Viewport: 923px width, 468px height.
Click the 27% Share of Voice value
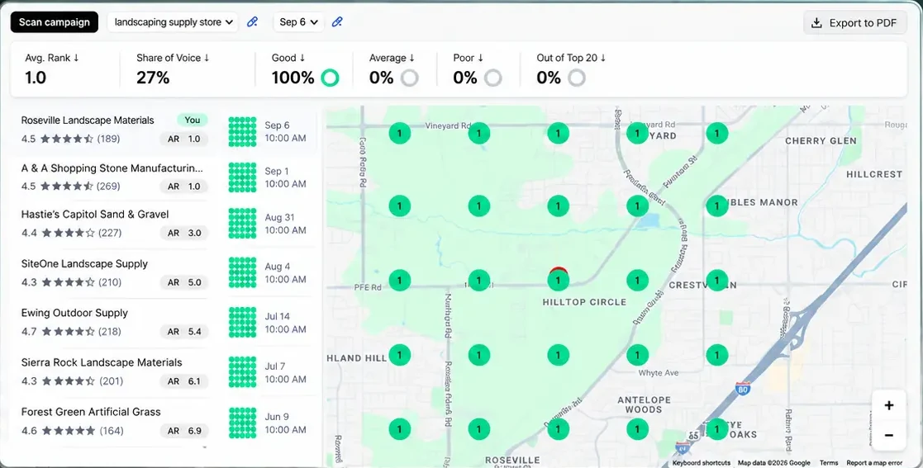pyautogui.click(x=153, y=78)
